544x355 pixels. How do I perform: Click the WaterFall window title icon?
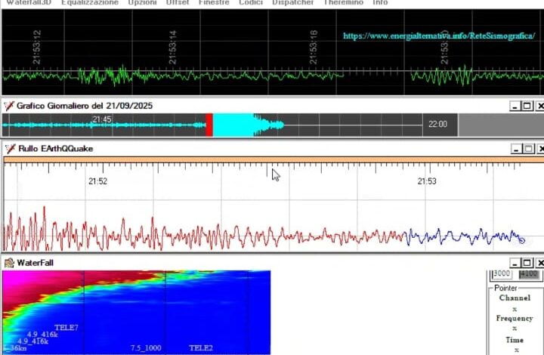coord(9,263)
